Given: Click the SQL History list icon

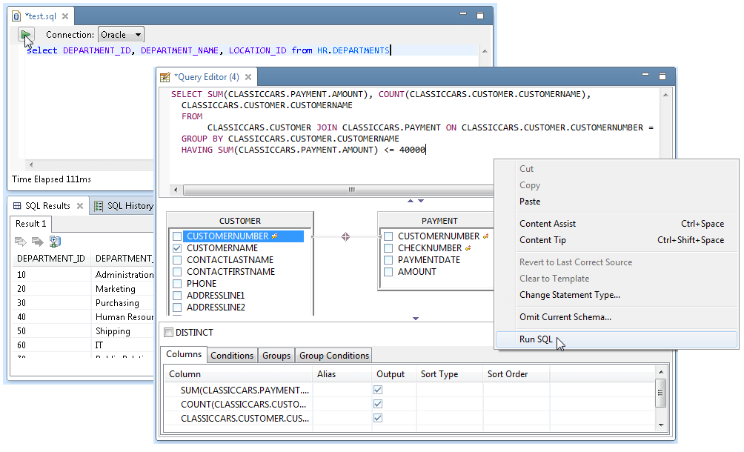Looking at the screenshot, I should (x=99, y=206).
